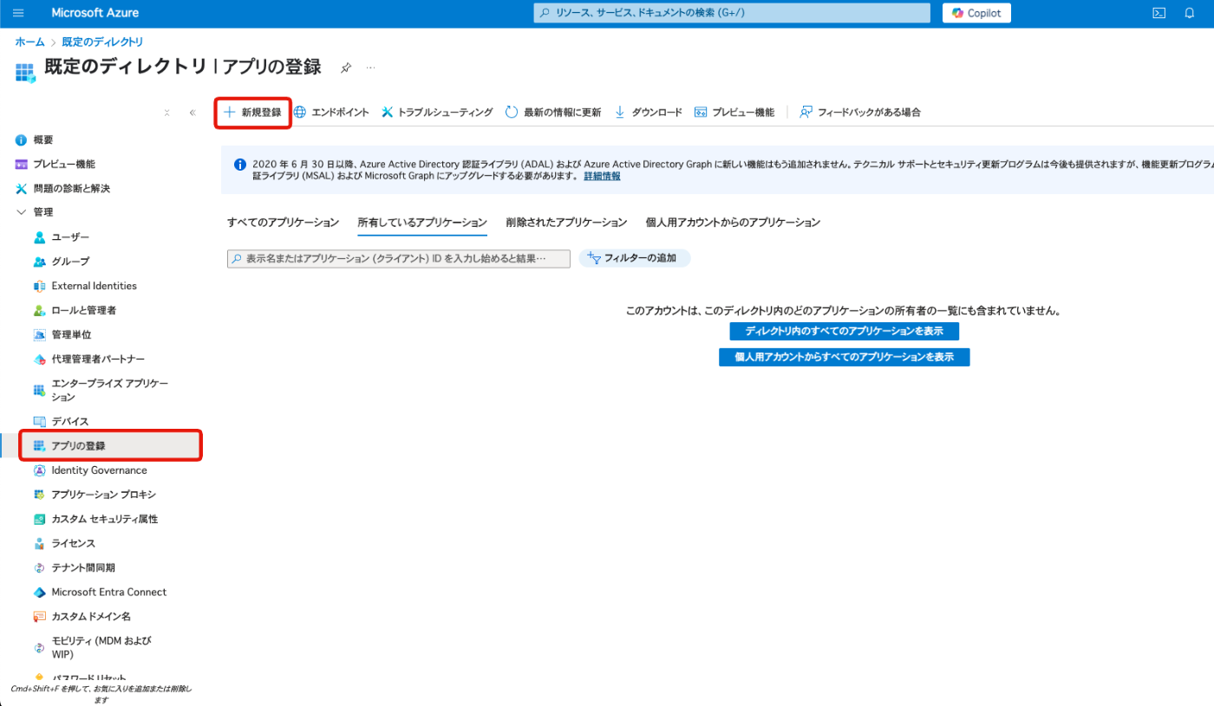Click the ロールと管理者 icon

[x=39, y=310]
